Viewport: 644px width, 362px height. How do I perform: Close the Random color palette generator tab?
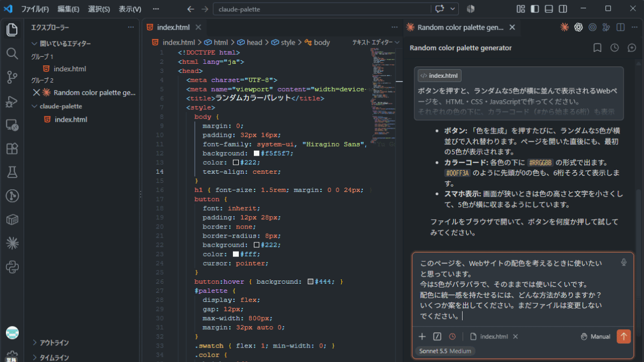512,27
